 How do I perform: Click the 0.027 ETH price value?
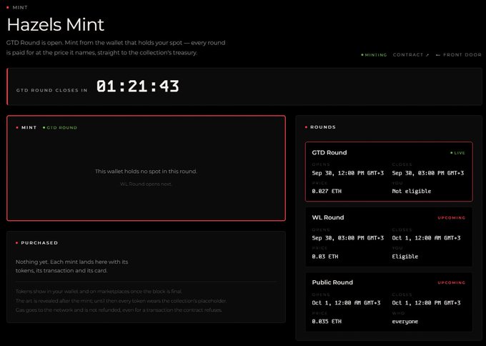coord(327,192)
